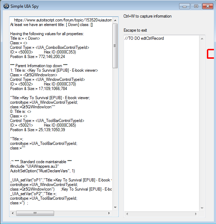Viewport: 216px width, 224px height.
Task: Click "Class:= <Qt5QWindowIcon>" line
Action: pyautogui.click(x=34, y=75)
